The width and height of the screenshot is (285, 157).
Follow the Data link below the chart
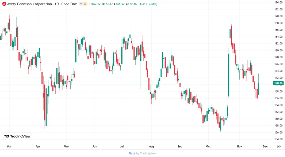click(x=132, y=153)
